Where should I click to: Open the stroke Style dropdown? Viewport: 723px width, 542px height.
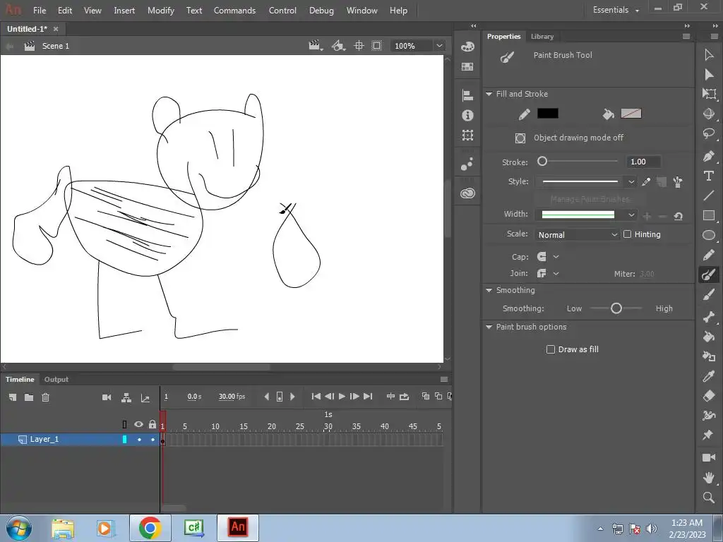click(631, 181)
